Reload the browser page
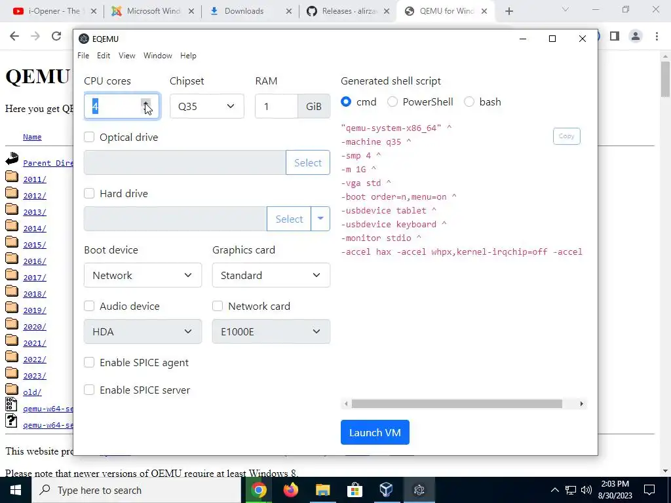Image resolution: width=671 pixels, height=503 pixels. pos(56,37)
